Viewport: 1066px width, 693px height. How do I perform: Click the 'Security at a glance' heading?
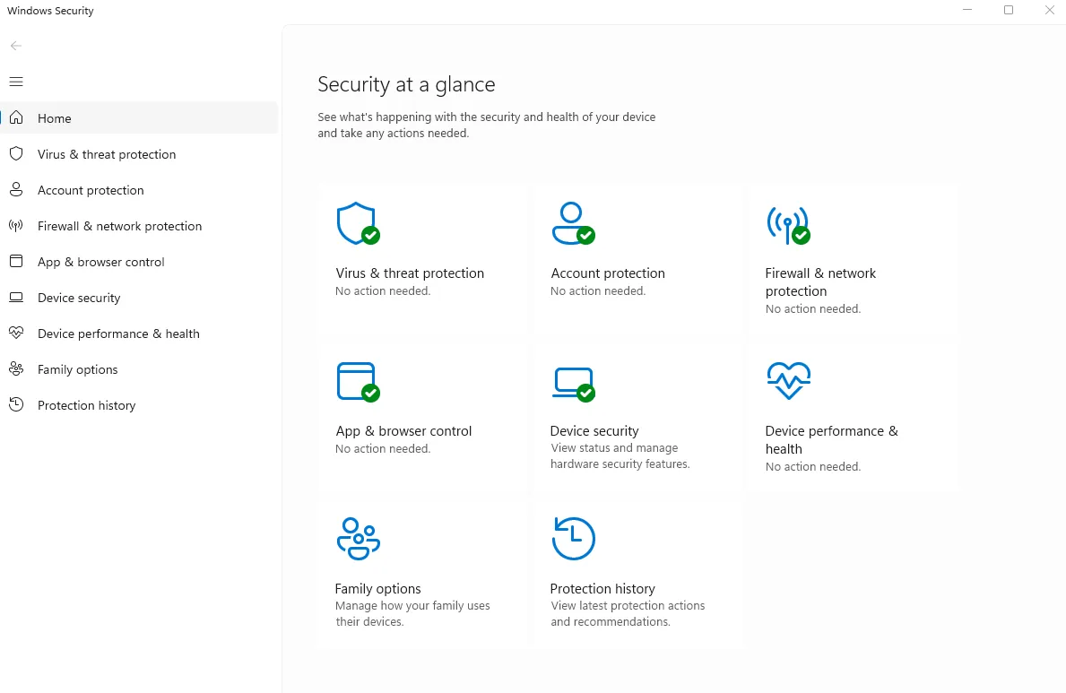(406, 84)
